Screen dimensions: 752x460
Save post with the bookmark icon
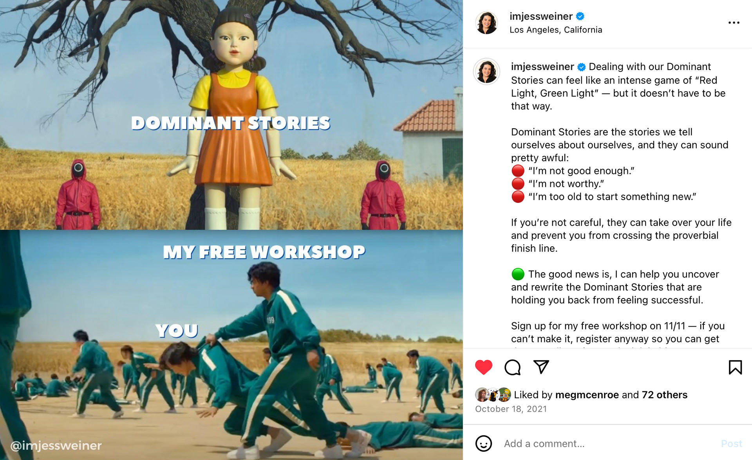pyautogui.click(x=735, y=367)
